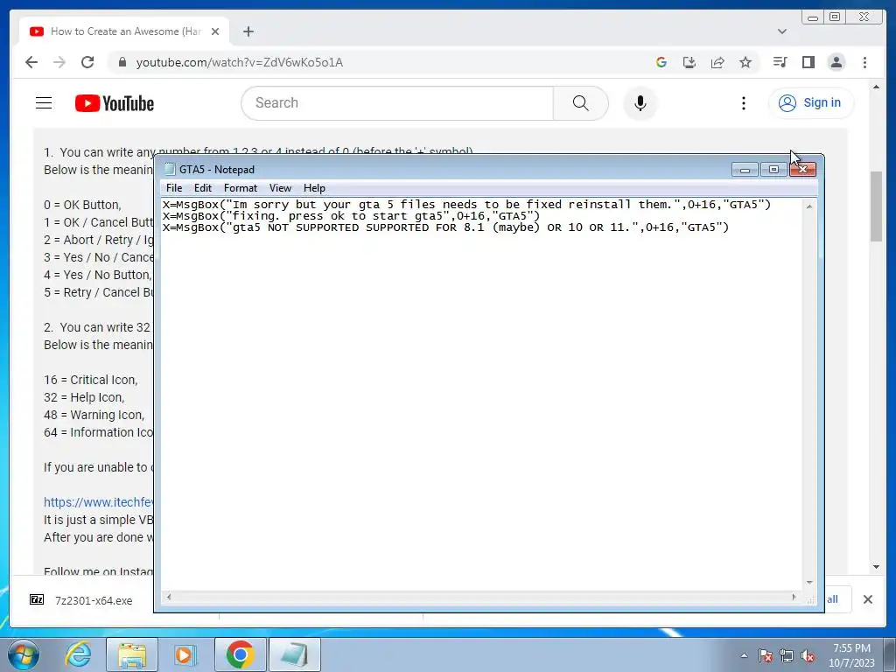This screenshot has width=896, height=672.
Task: Click '0 = OK Button,' text in description
Action: coord(82,205)
